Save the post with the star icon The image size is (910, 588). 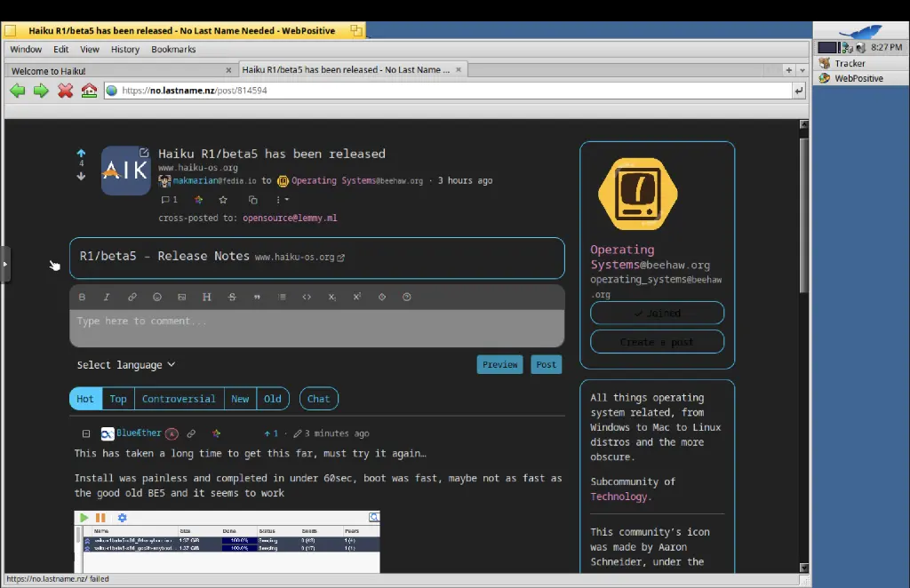(x=223, y=200)
